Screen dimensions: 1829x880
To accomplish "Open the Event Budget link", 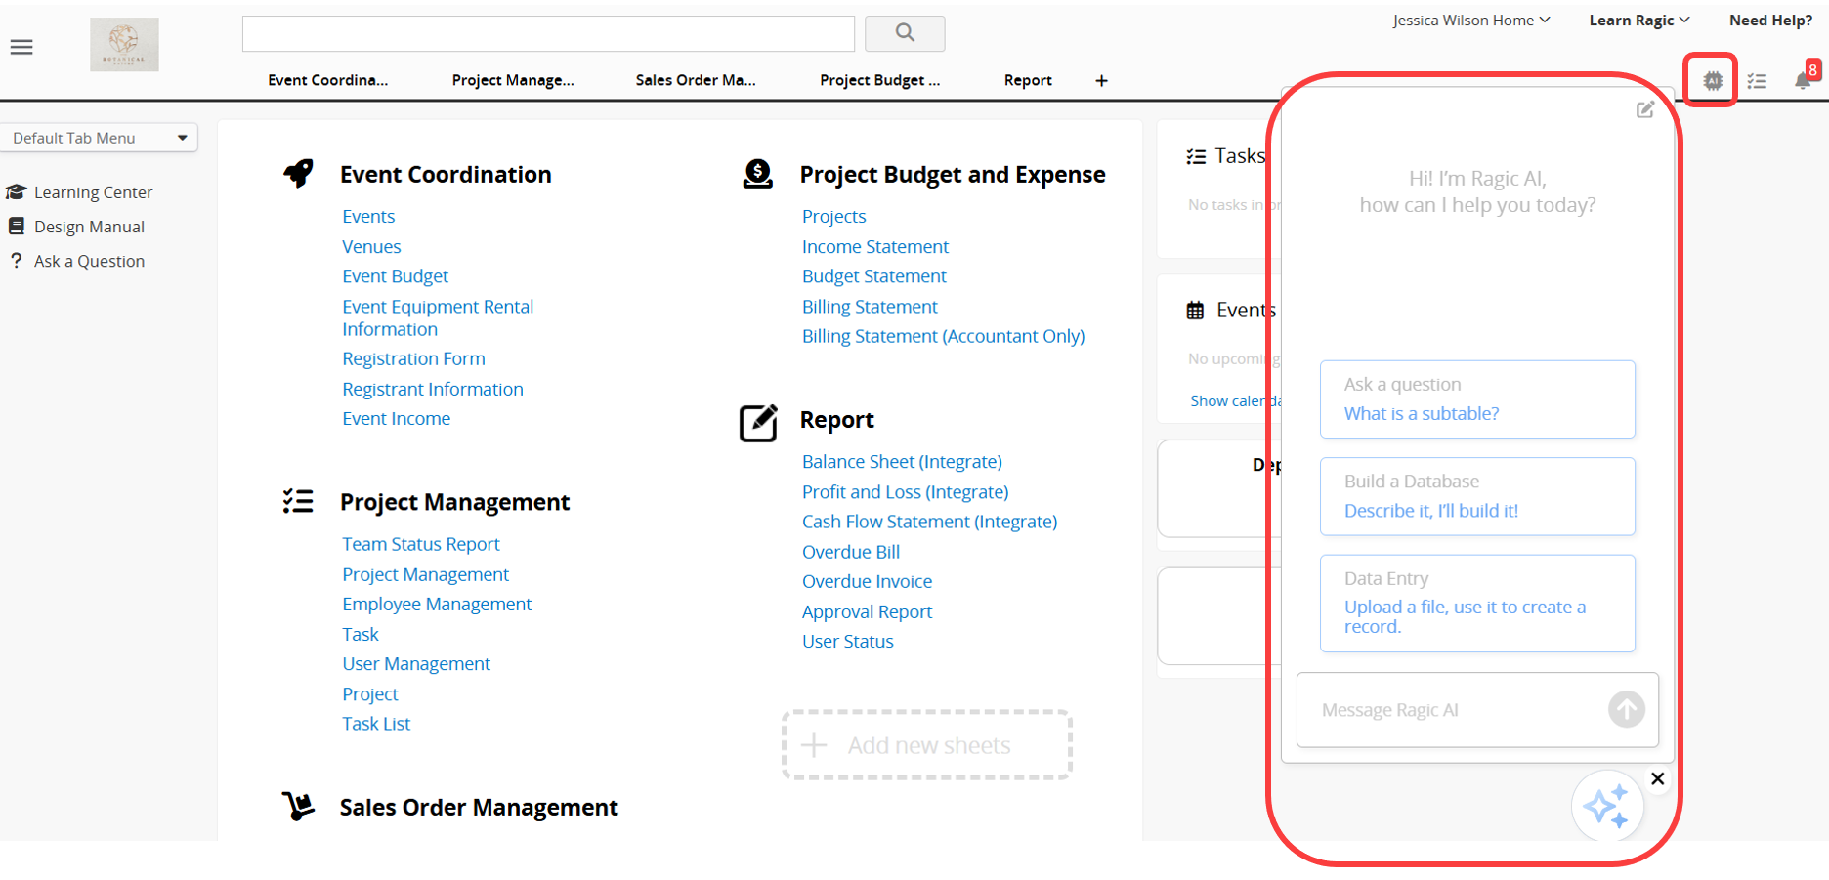I will click(395, 276).
